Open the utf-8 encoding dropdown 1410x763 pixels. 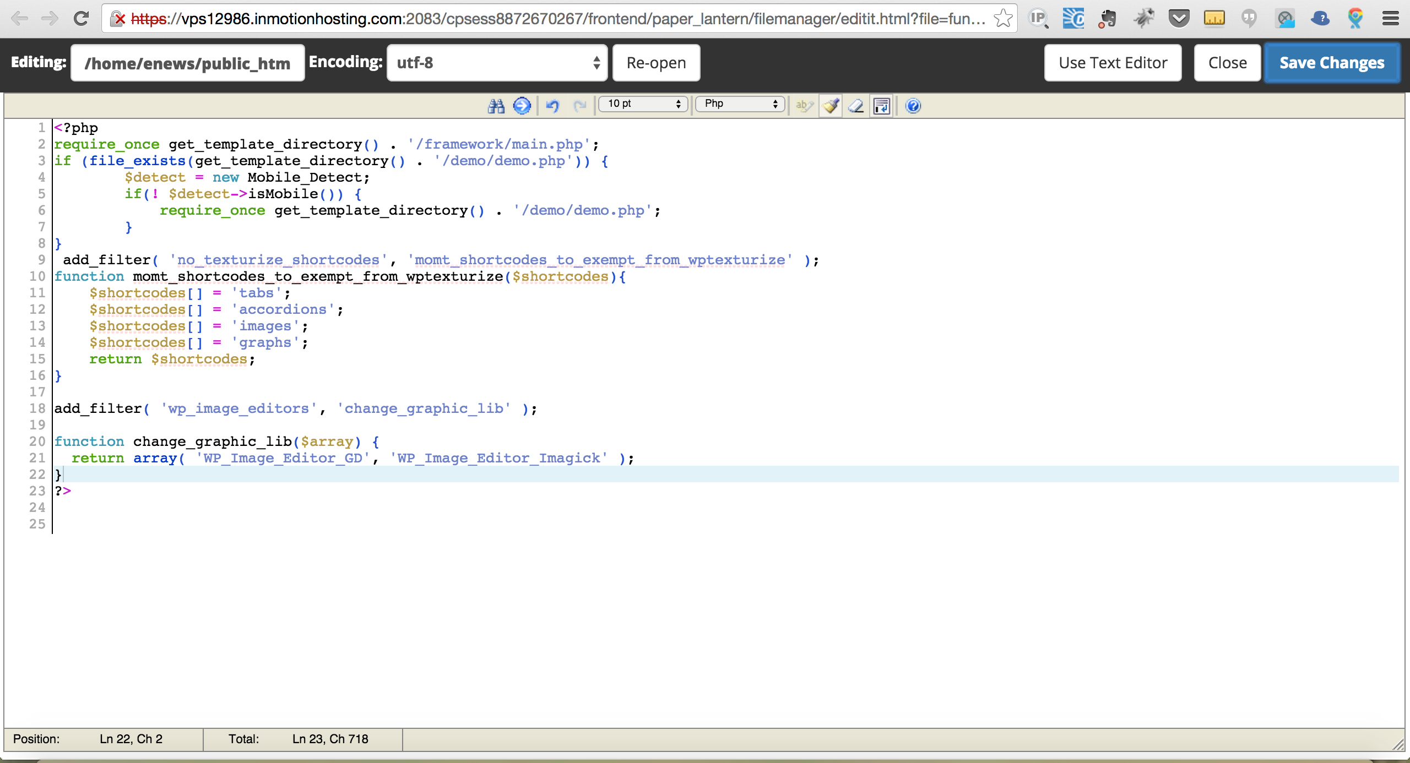497,63
